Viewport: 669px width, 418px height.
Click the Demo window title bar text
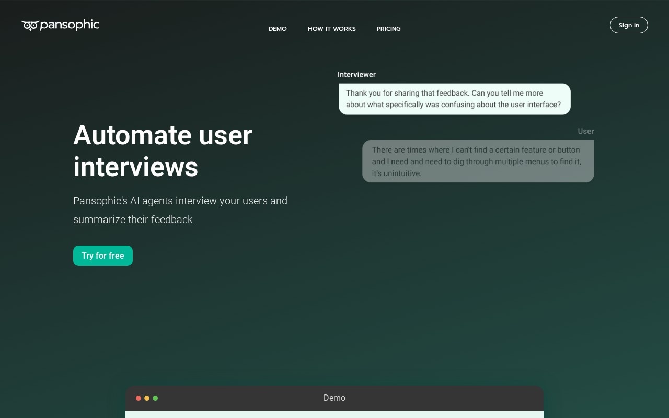click(334, 398)
